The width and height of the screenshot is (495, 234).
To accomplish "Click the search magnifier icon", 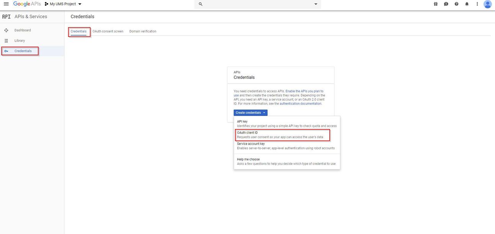I will 201,4.
